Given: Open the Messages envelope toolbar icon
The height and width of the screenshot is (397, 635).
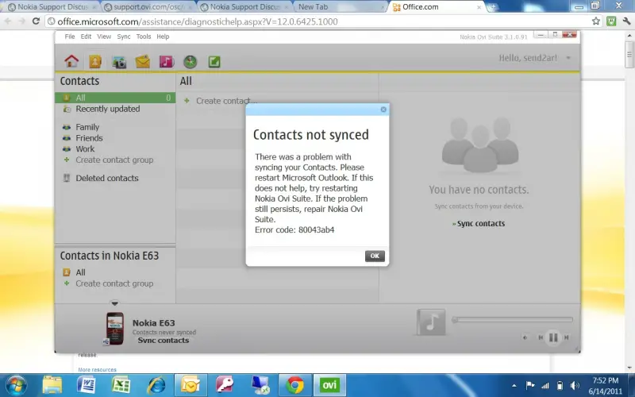Looking at the screenshot, I should click(x=143, y=62).
